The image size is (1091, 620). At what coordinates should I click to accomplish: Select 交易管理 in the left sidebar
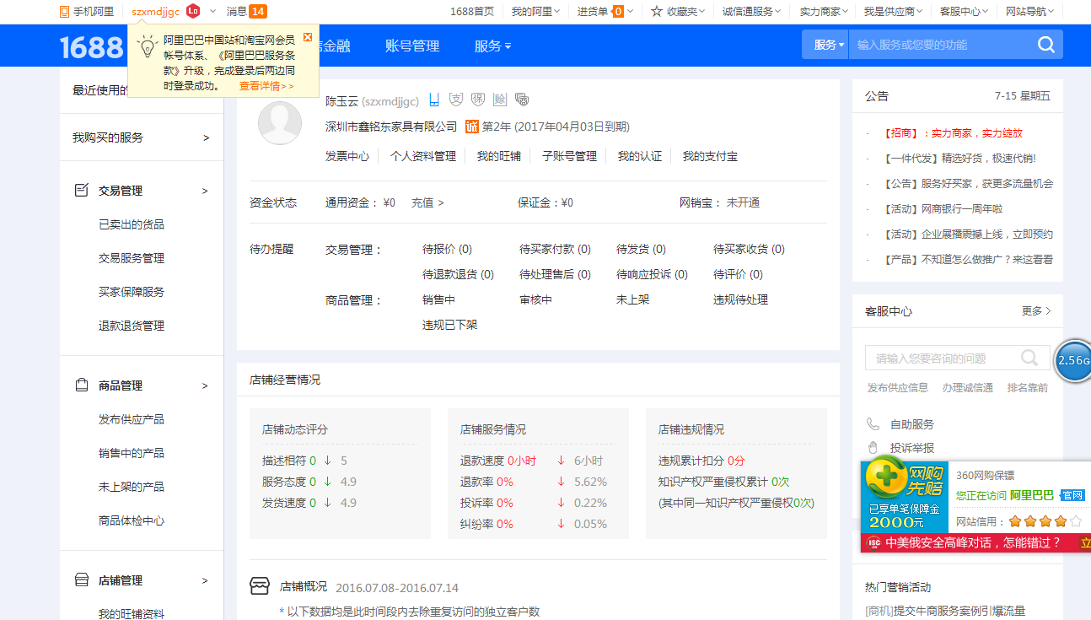click(x=120, y=191)
